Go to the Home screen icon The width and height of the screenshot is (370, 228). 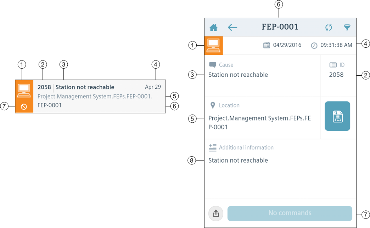click(213, 28)
